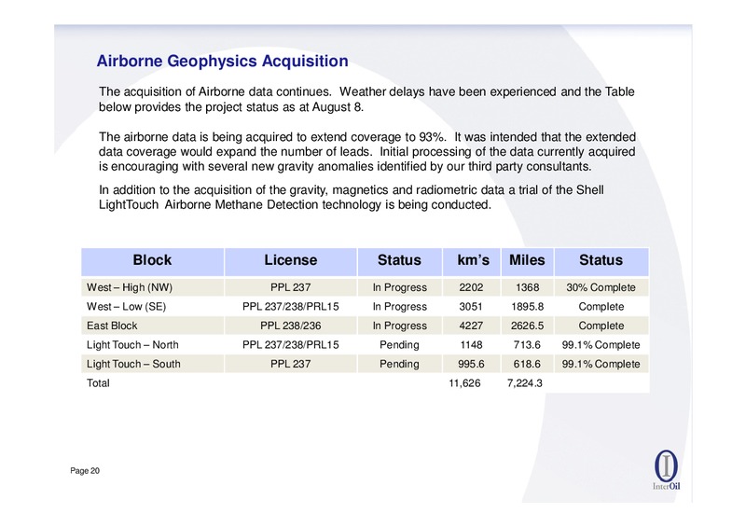The height and width of the screenshot is (527, 746).
Task: Click the paragraph about 'LightTouch Airborne Methane Detection'
Action: click(352, 197)
